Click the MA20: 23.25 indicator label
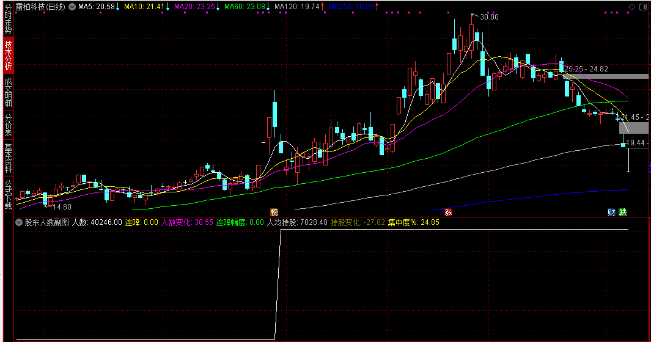Viewport: 651px width, 342px height. (x=195, y=7)
